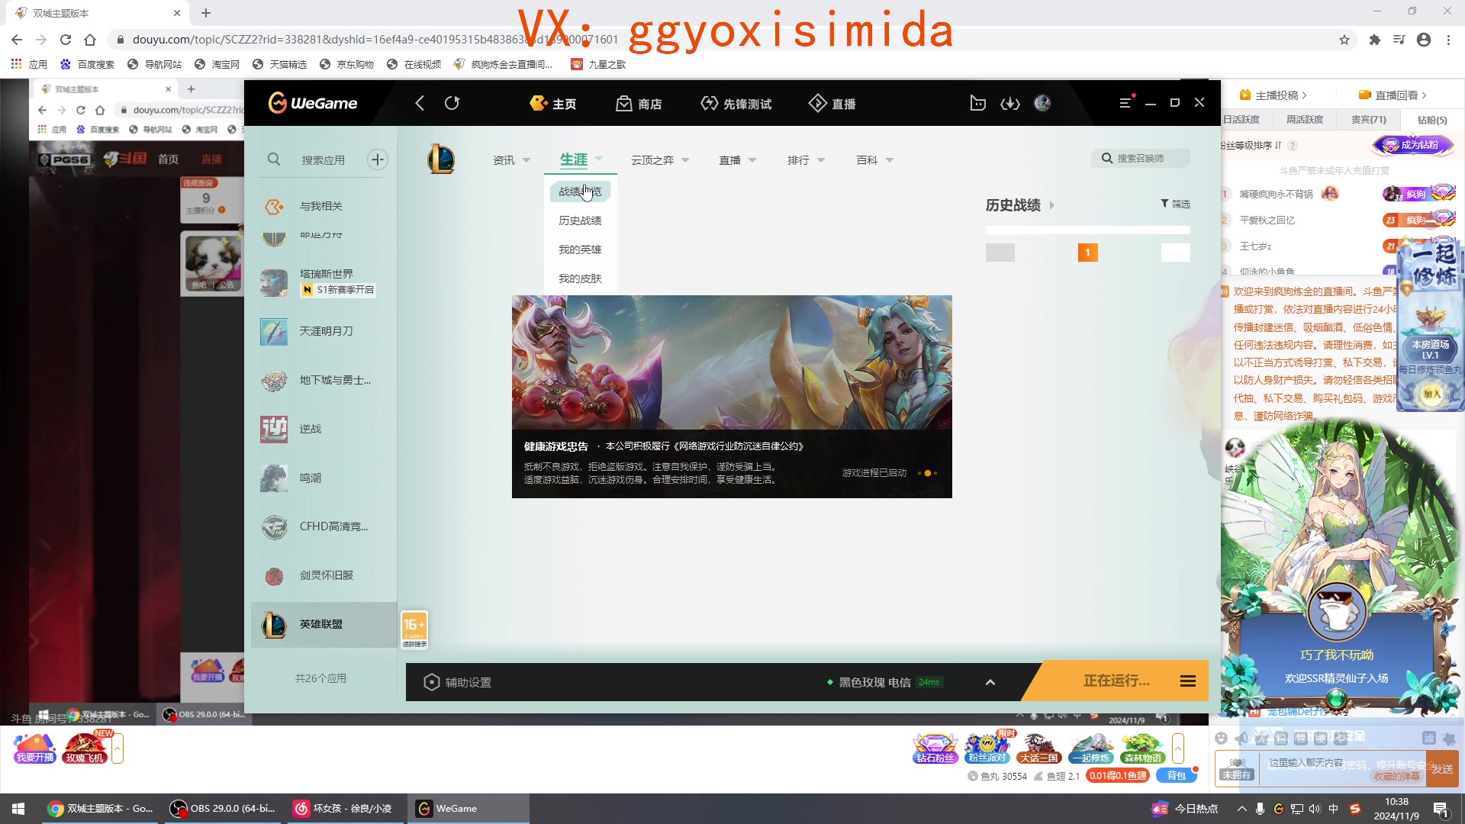Viewport: 1465px width, 824px height.
Task: Choose 战绩总览 from the menu
Action: [580, 192]
